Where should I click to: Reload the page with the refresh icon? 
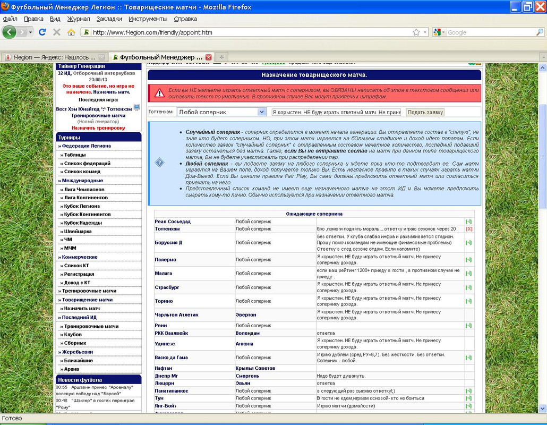[42, 32]
